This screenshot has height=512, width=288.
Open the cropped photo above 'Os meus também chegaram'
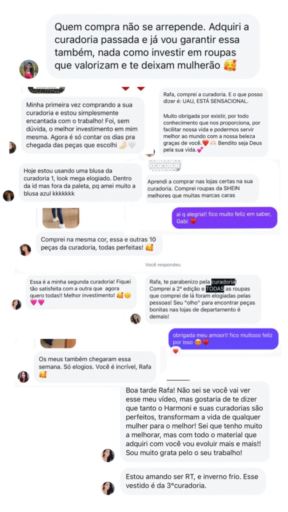tap(58, 343)
